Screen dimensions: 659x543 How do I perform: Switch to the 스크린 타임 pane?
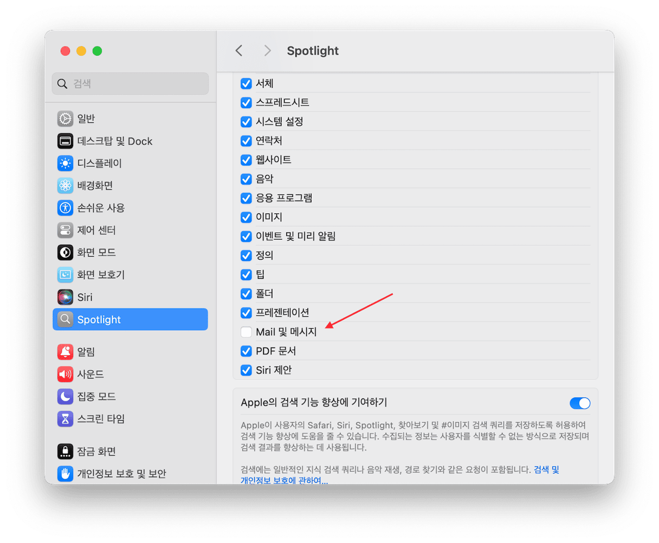tap(130, 418)
